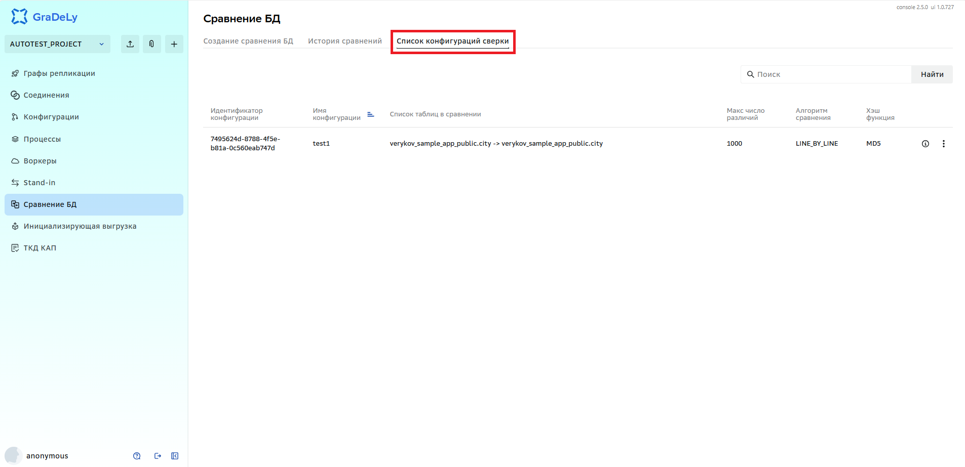Switch to История сравнений tab
Image resolution: width=965 pixels, height=467 pixels.
[x=345, y=41]
